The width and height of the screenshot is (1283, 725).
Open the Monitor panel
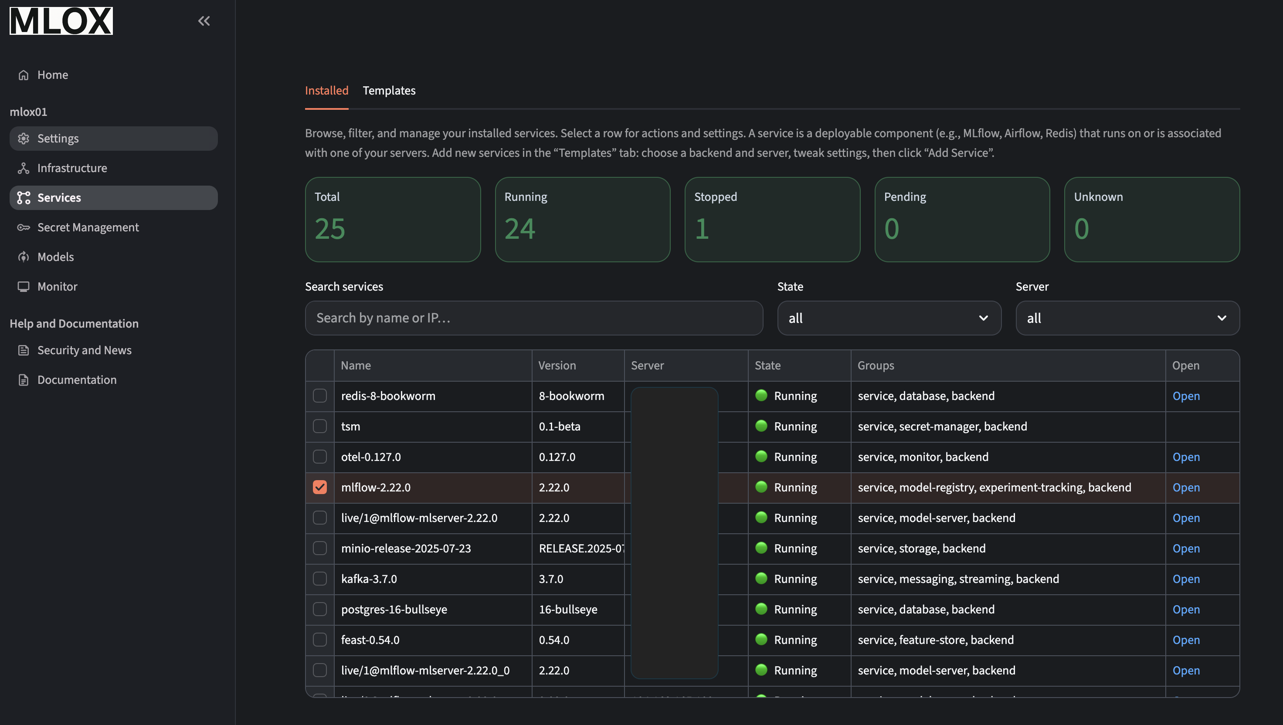pos(57,286)
